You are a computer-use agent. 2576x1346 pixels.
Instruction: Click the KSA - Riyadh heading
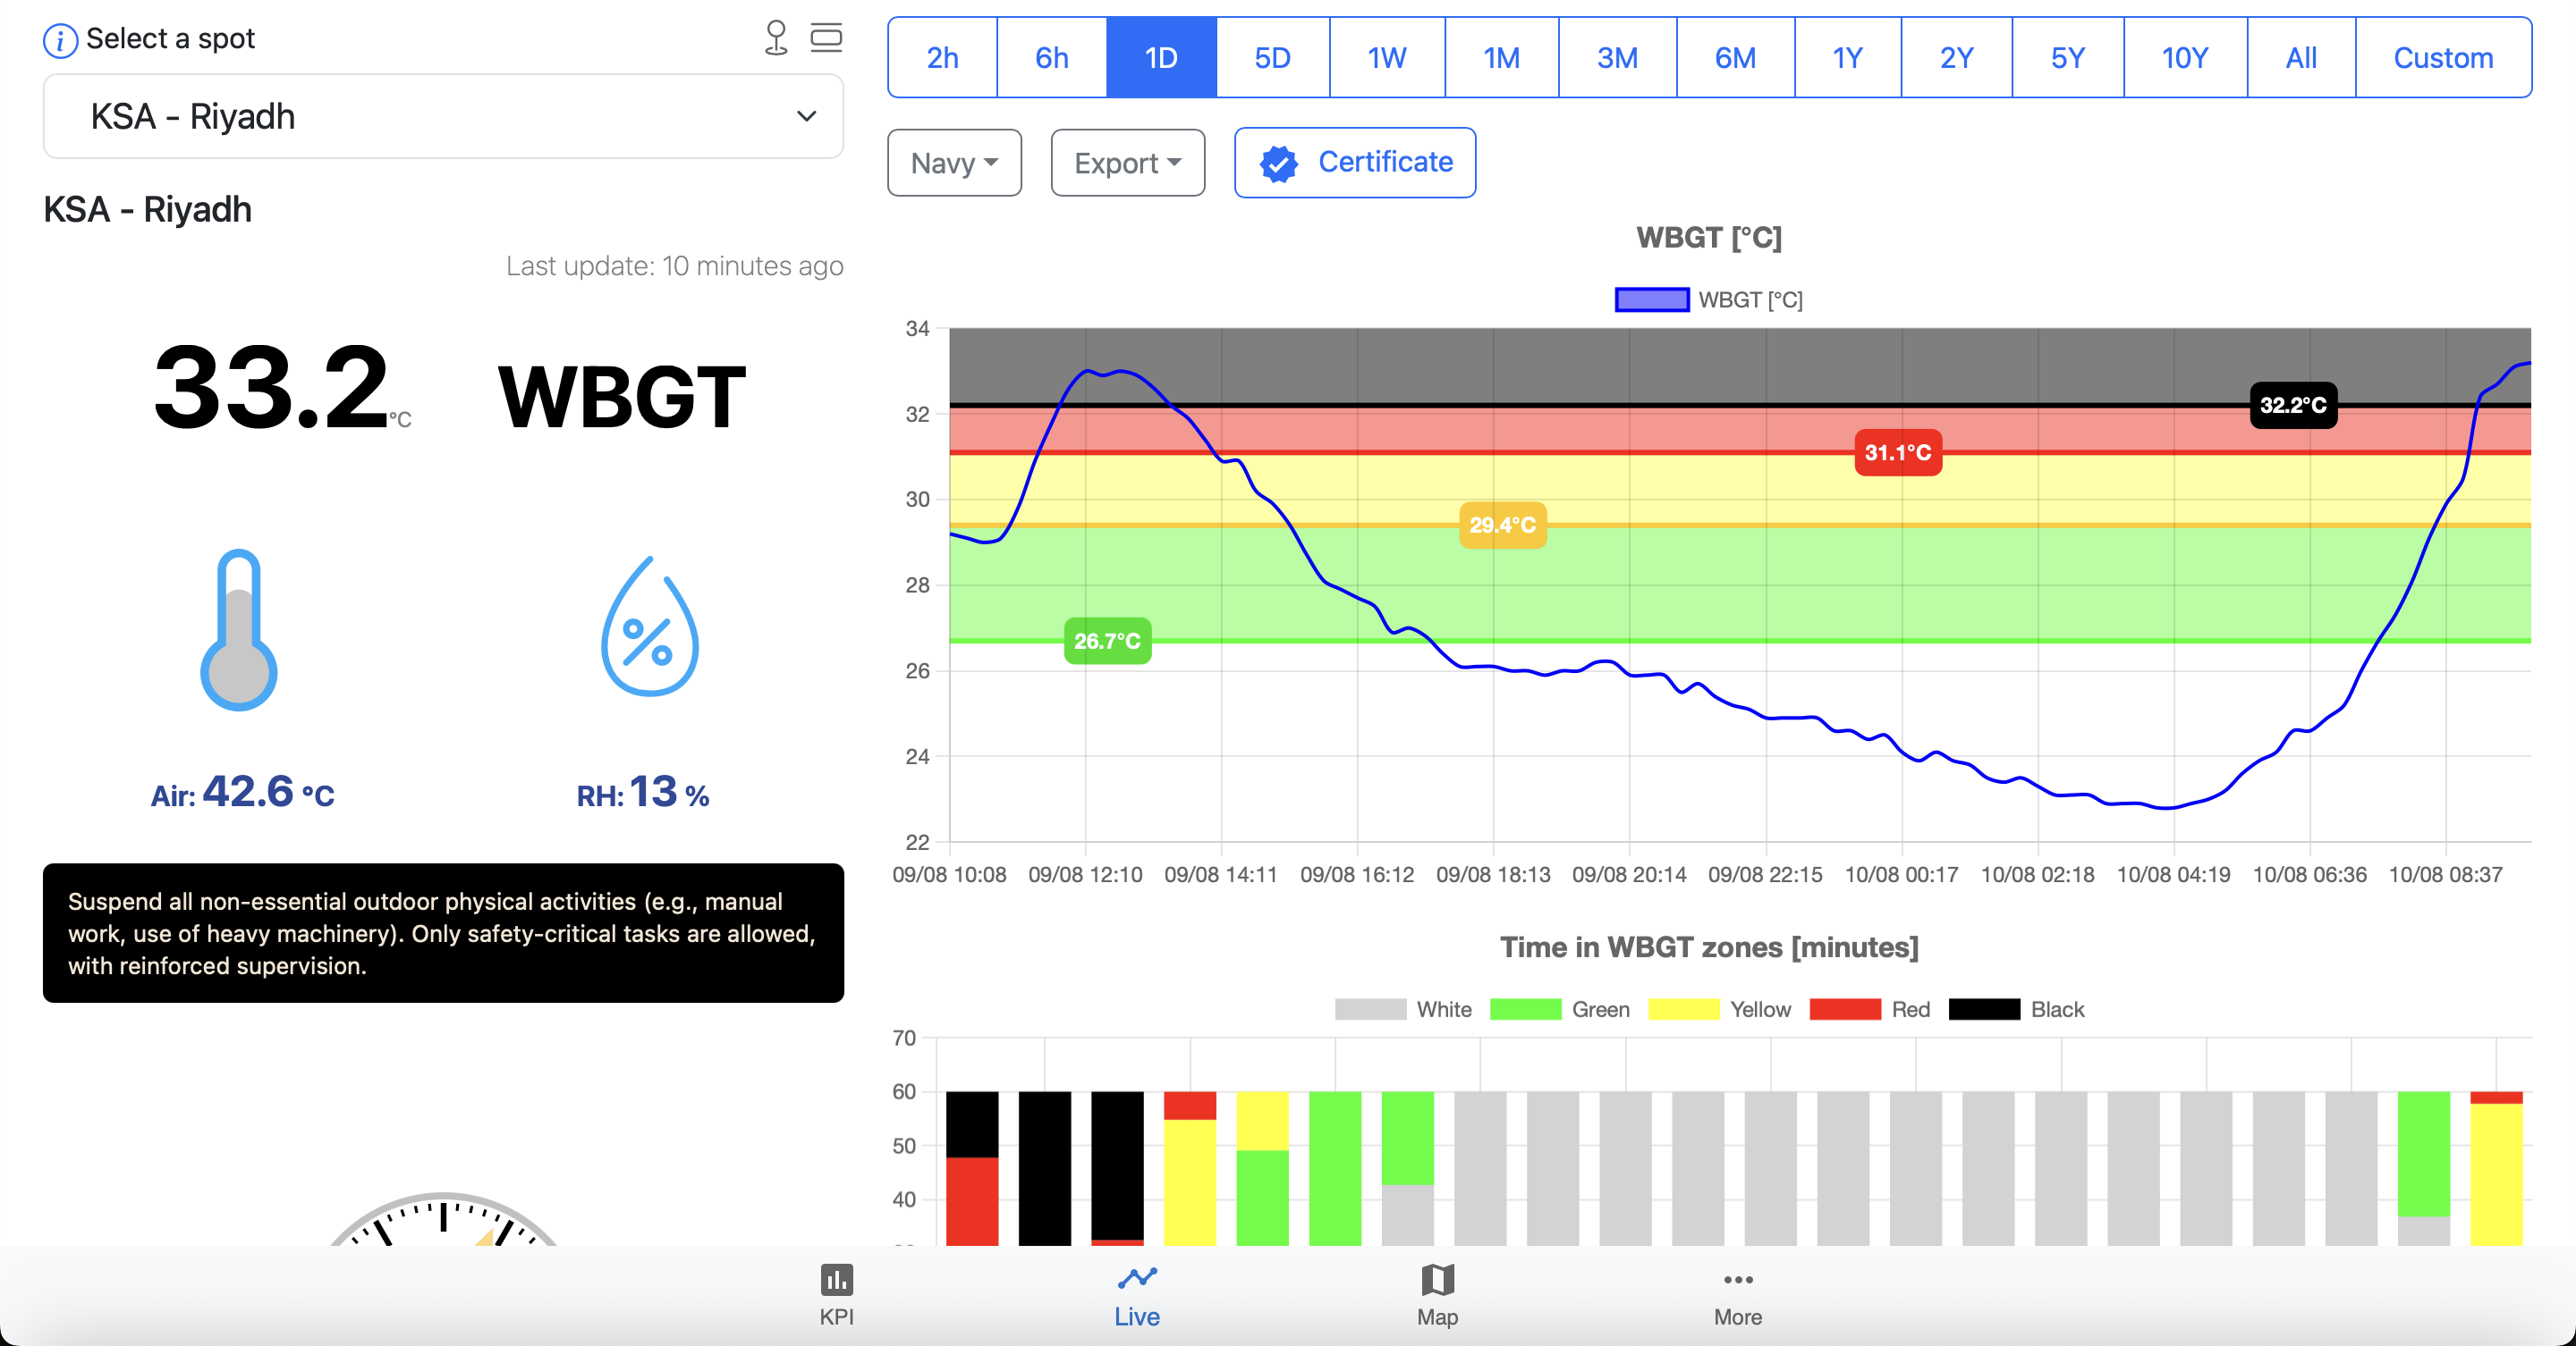tap(147, 210)
